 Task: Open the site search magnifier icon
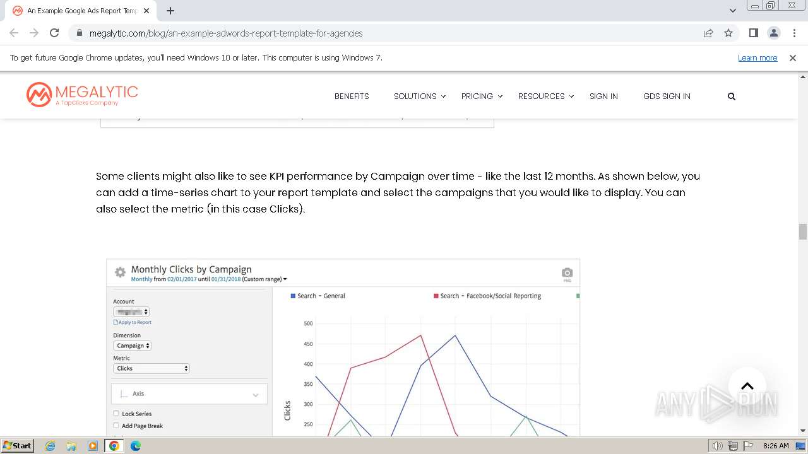point(732,96)
